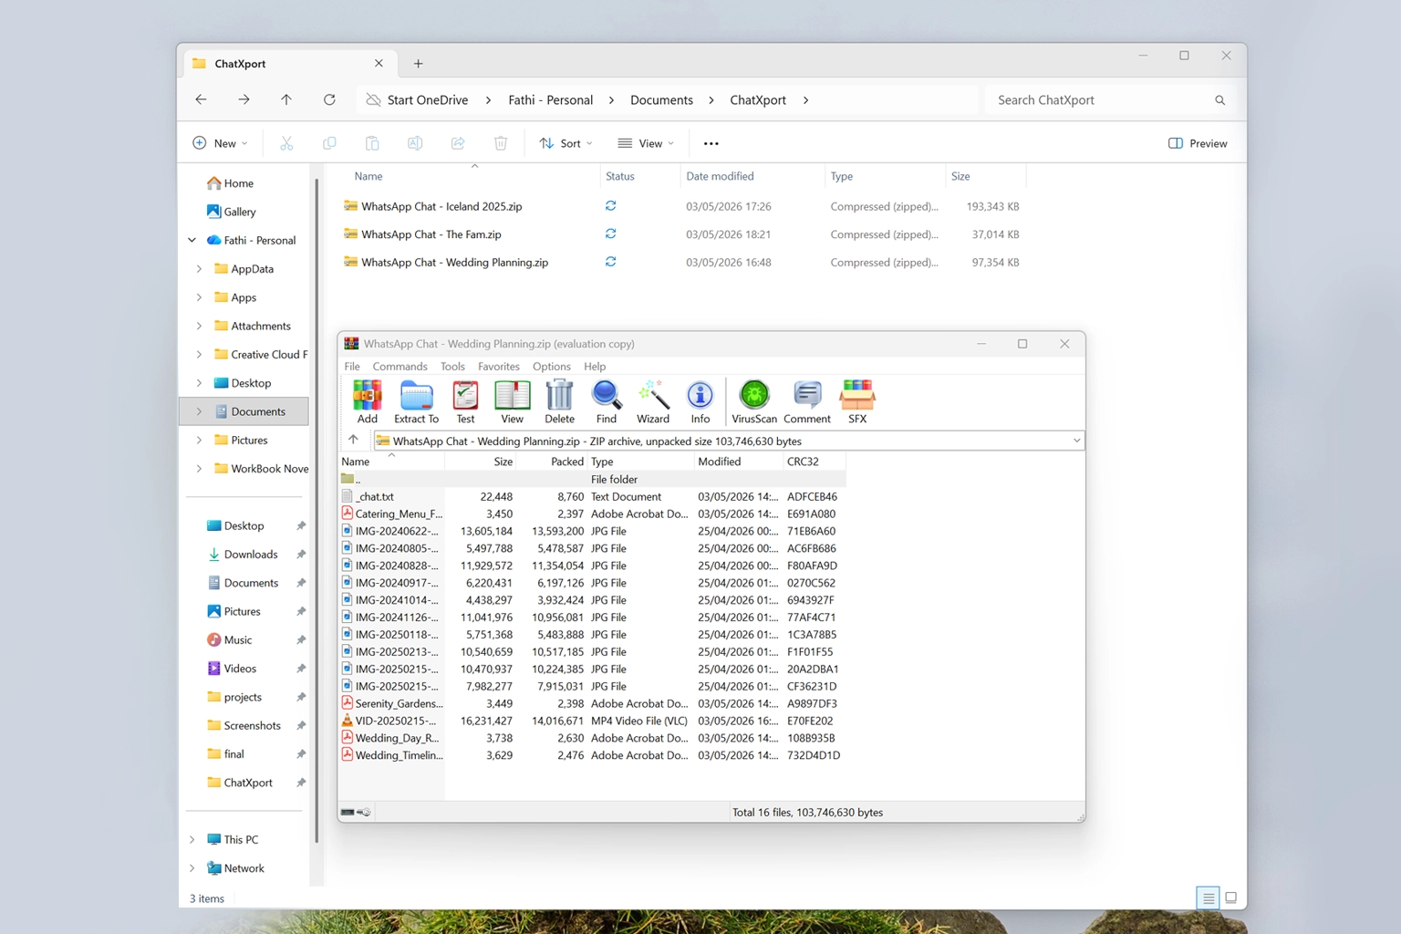Open WinRAR Help menu
The image size is (1401, 934).
point(595,366)
